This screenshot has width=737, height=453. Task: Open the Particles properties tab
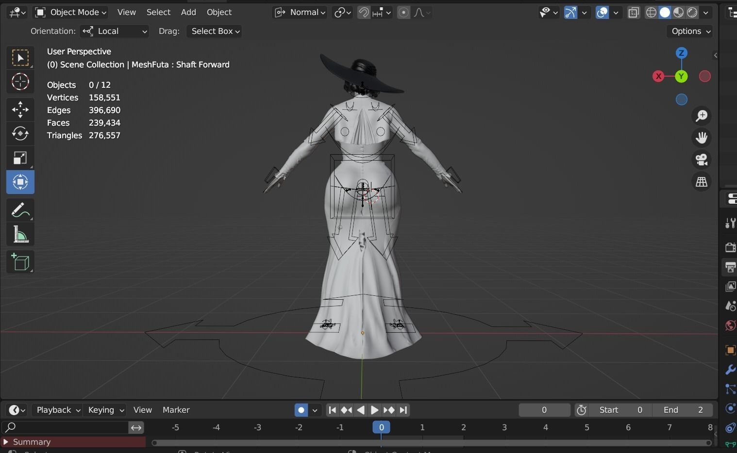click(730, 389)
